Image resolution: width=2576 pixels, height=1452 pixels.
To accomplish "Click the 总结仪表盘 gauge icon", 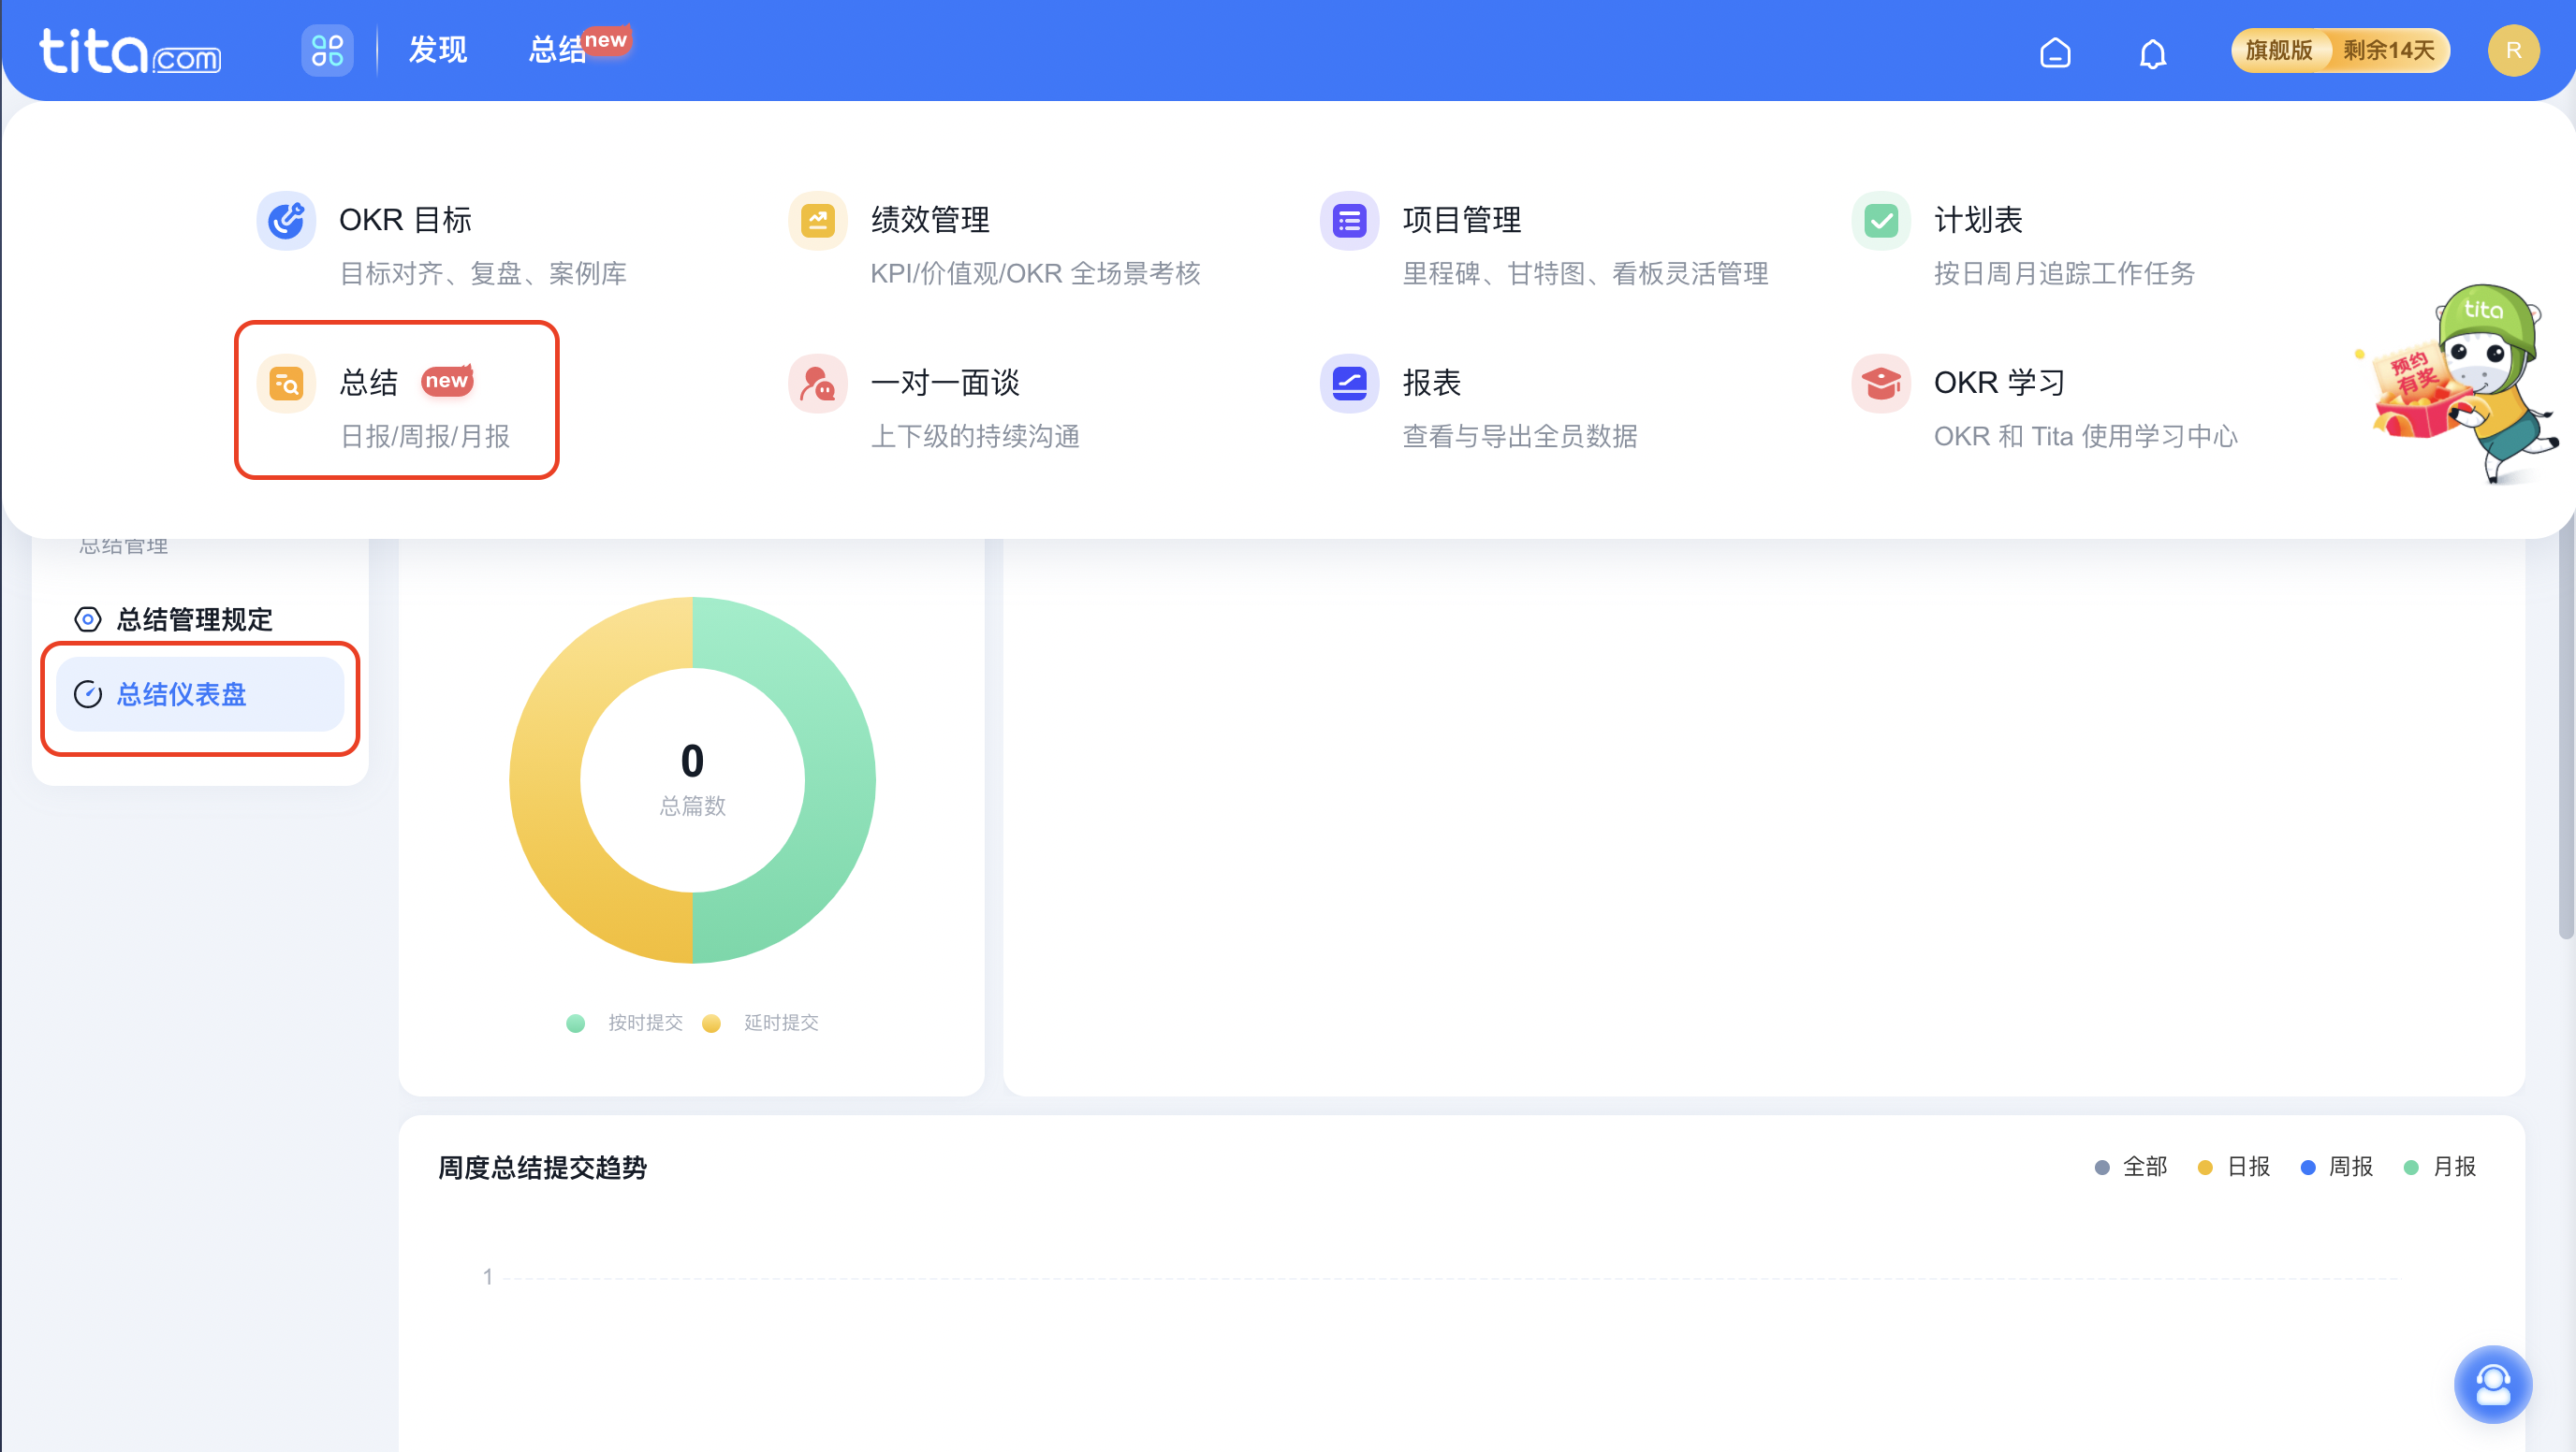I will point(88,694).
